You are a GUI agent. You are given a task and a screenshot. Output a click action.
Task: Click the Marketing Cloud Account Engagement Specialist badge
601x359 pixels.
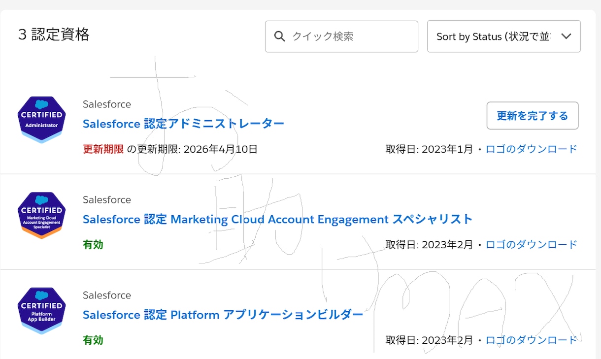[41, 215]
